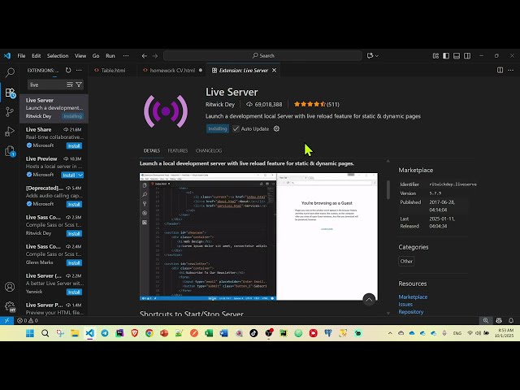520x390 pixels.
Task: Open the Source Control view
Action: pos(10,112)
